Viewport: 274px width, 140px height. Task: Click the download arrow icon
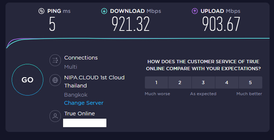[104, 11]
